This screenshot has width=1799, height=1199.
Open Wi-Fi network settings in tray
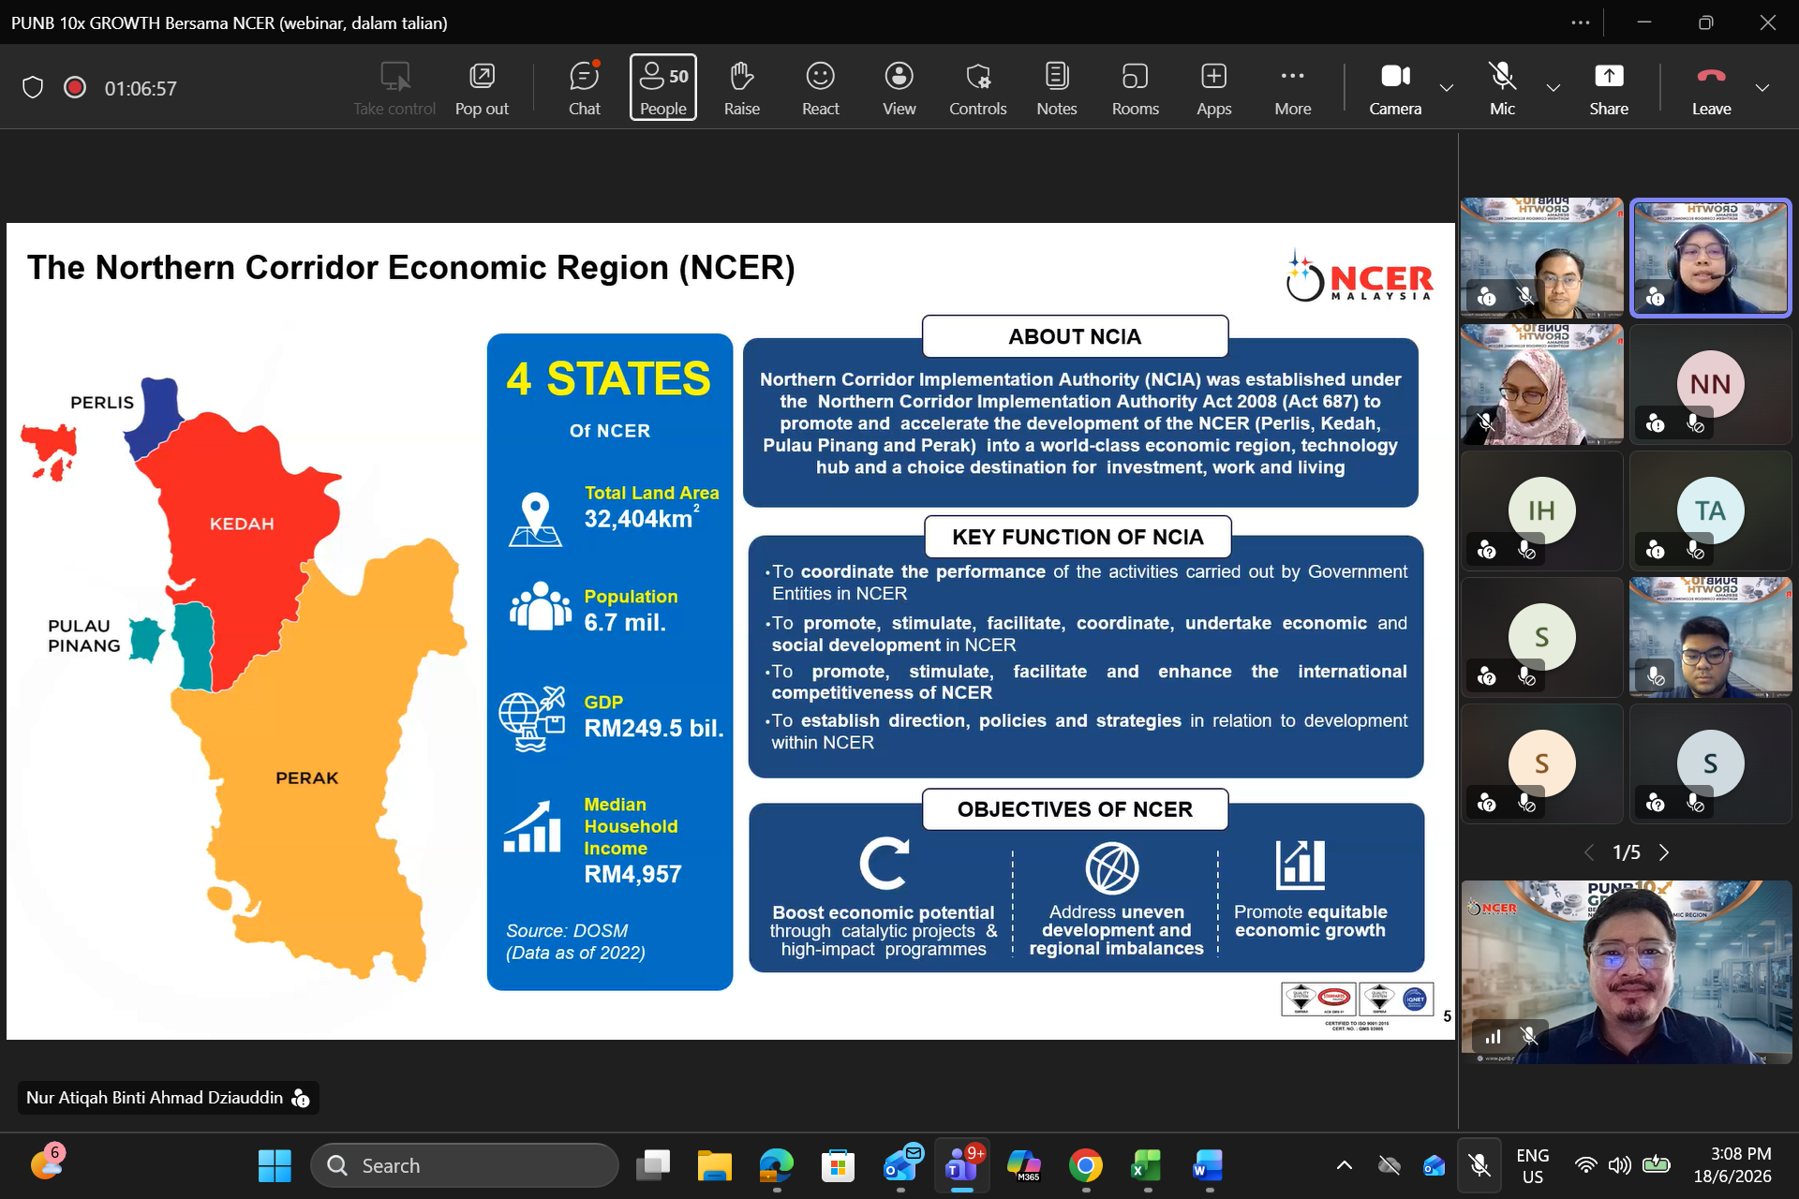click(x=1586, y=1166)
